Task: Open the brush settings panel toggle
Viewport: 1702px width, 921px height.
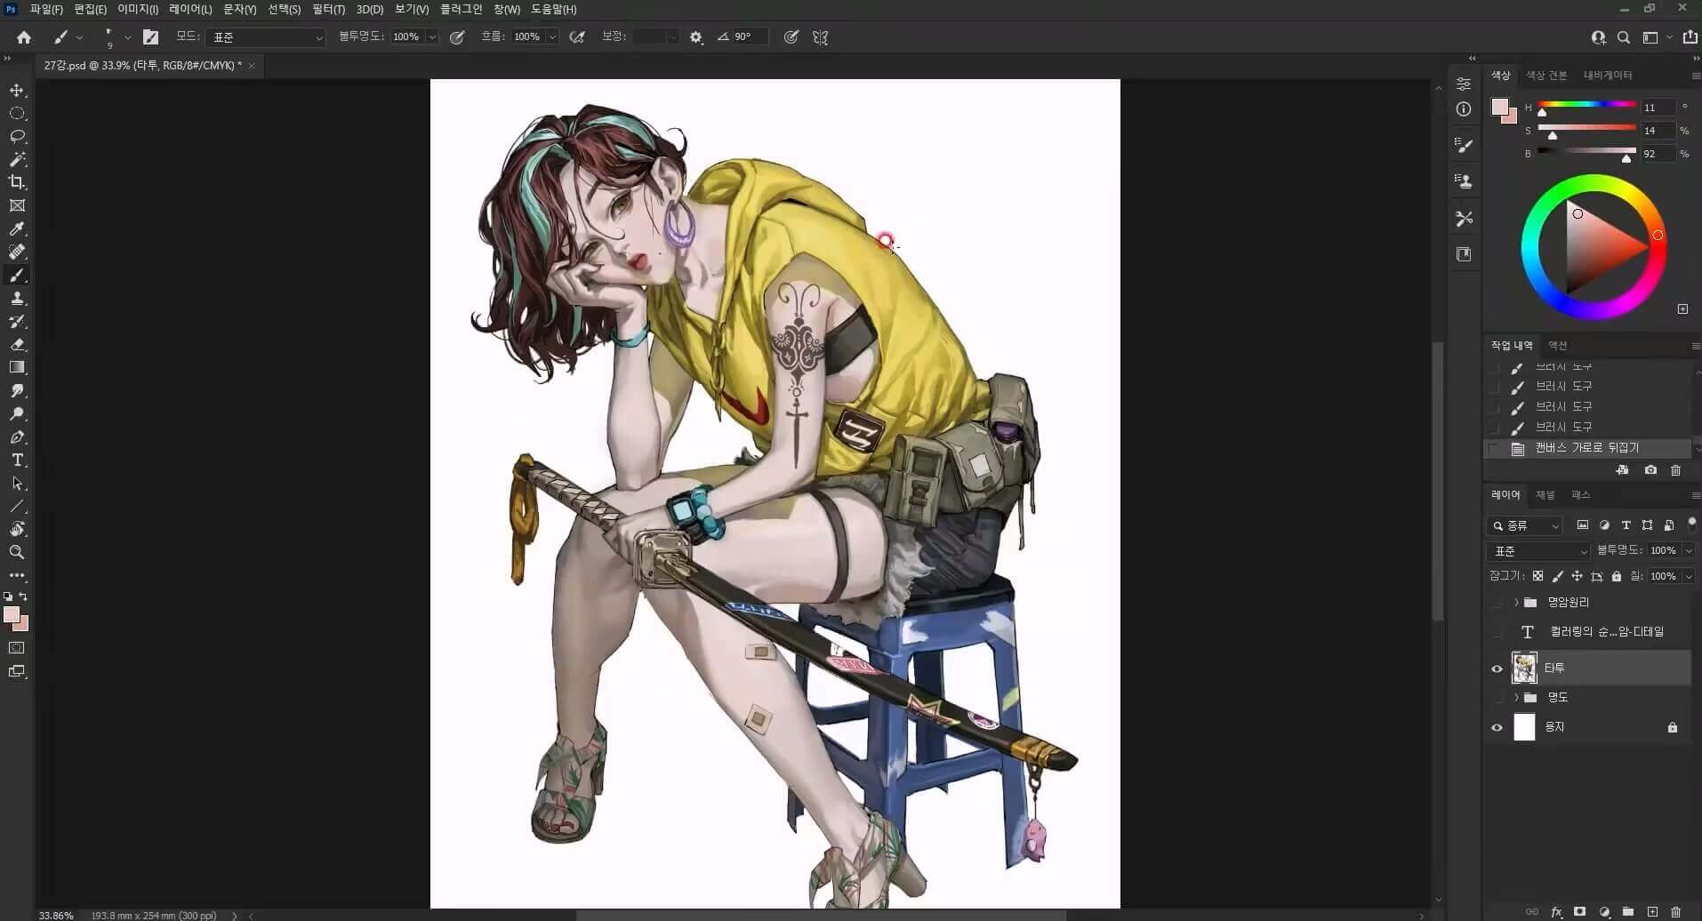Action: point(150,37)
